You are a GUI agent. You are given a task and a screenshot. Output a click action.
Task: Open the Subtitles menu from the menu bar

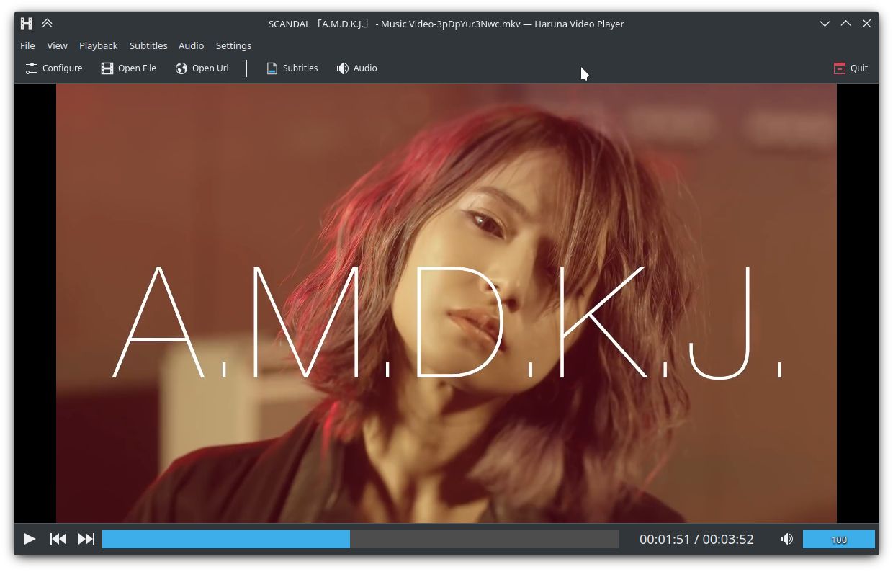click(x=148, y=45)
